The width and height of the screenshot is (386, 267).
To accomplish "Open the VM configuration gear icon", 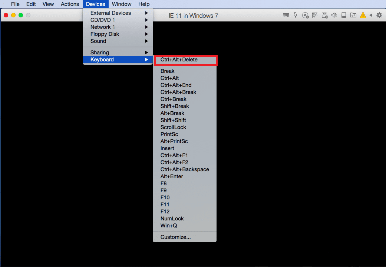I will click(x=379, y=15).
